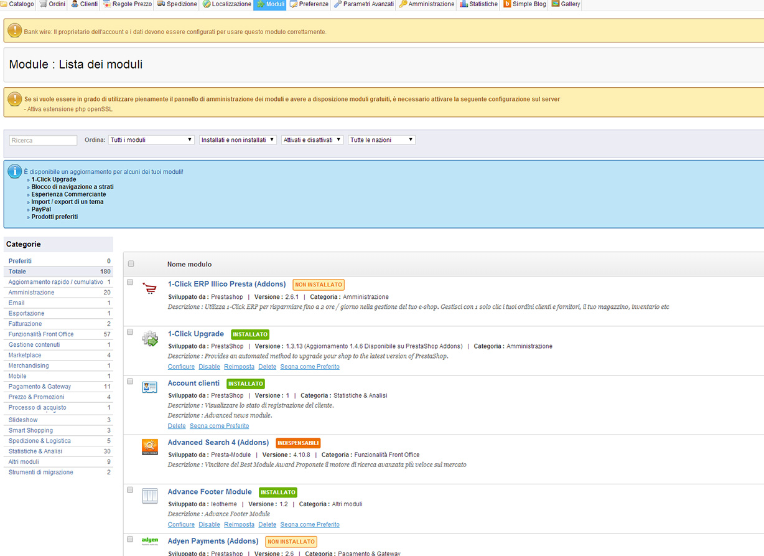Click the Account clienti card icon
This screenshot has height=556, width=764.
point(149,387)
